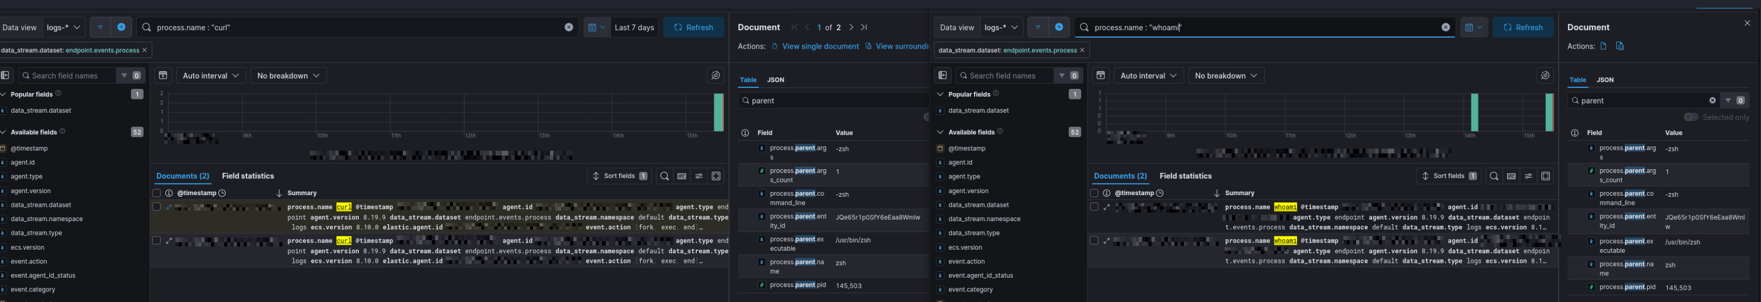The height and width of the screenshot is (302, 1761).
Task: Click the green histogram bar in curl chart
Action: point(719,113)
